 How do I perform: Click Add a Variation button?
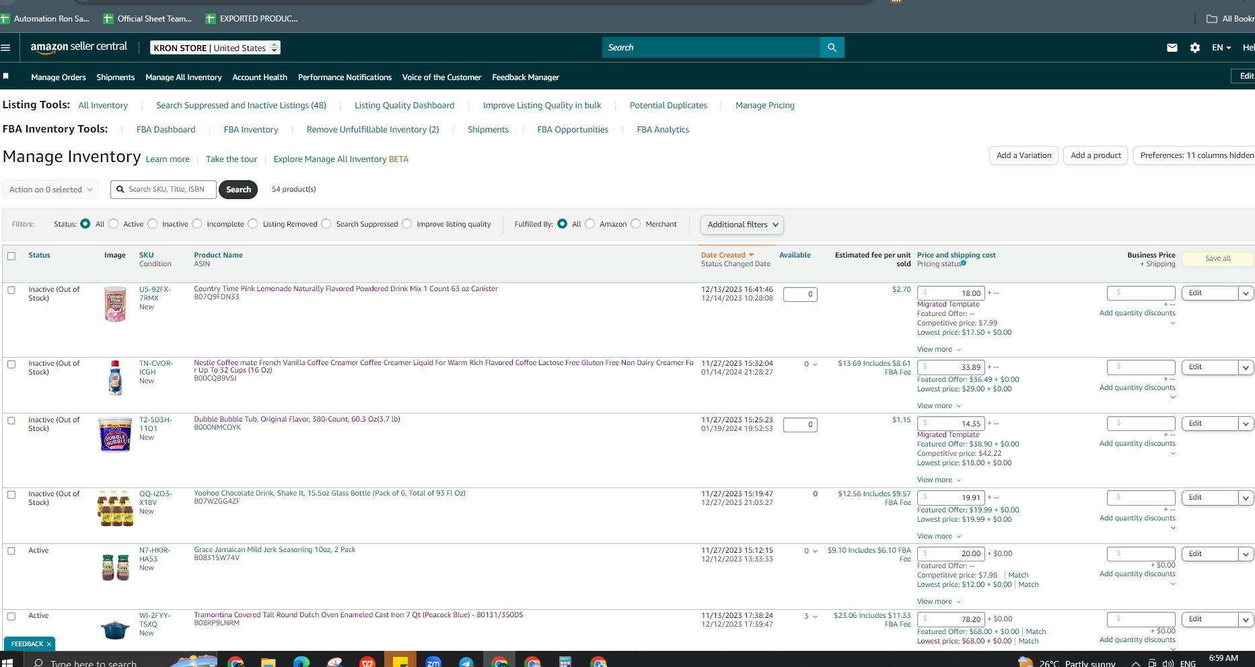click(x=1024, y=155)
